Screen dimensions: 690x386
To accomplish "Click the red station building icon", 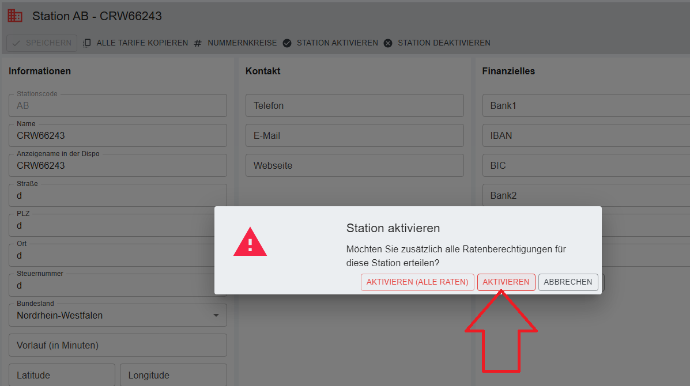I will pos(15,16).
